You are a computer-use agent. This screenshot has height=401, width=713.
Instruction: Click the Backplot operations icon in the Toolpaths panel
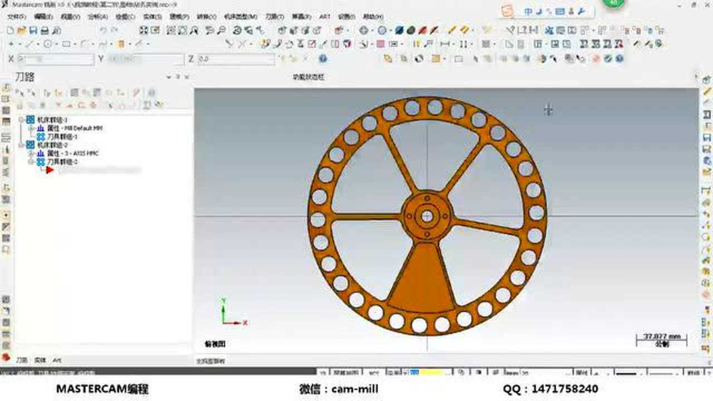[x=75, y=92]
